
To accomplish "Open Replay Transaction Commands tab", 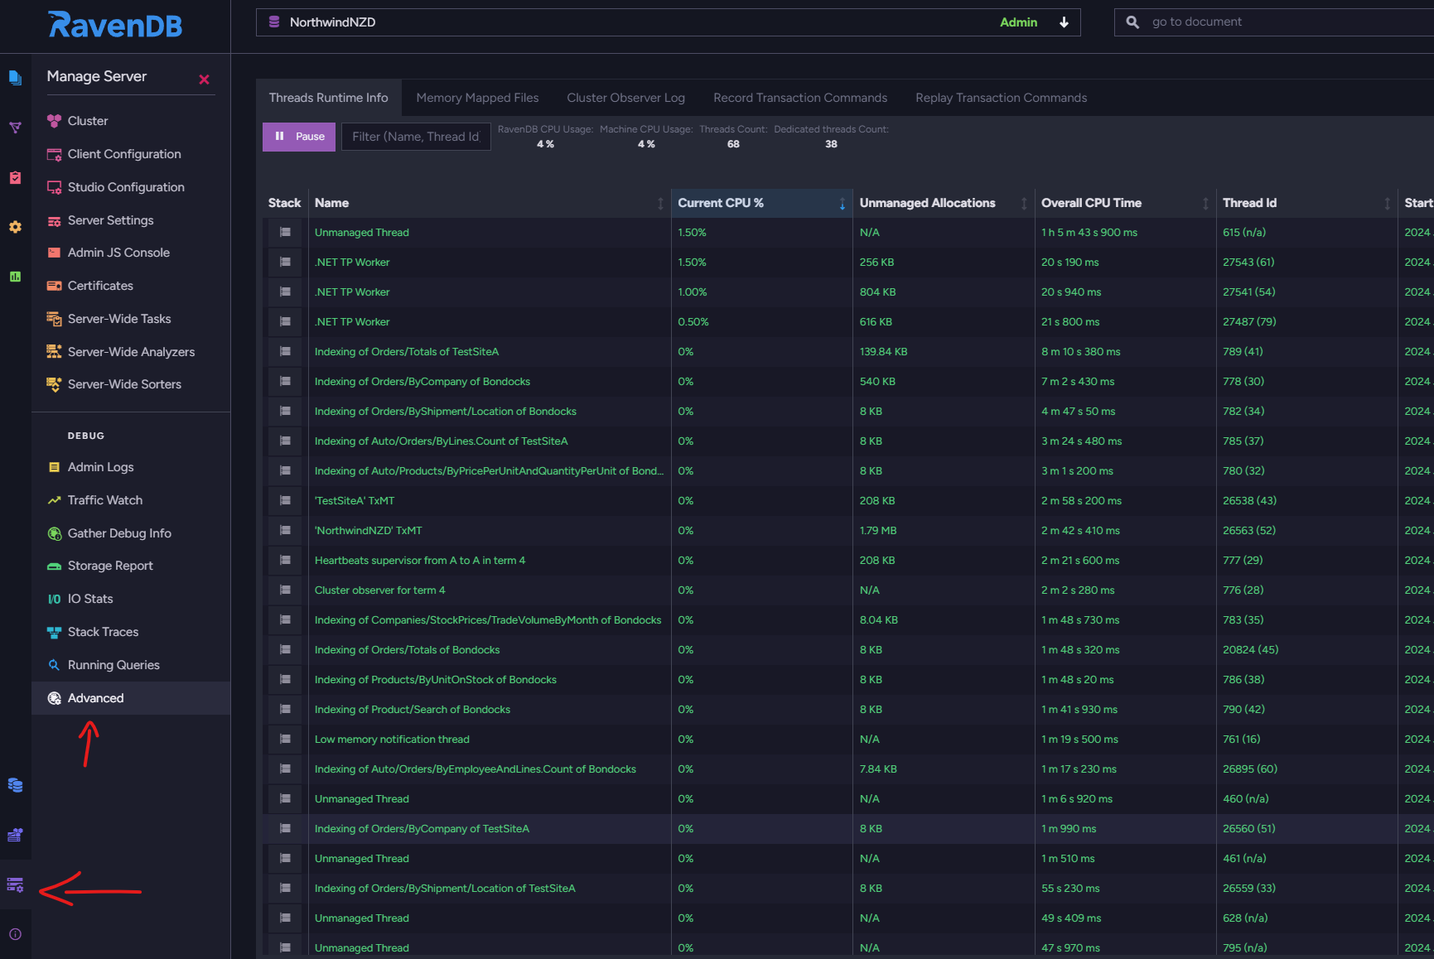I will coord(1001,98).
